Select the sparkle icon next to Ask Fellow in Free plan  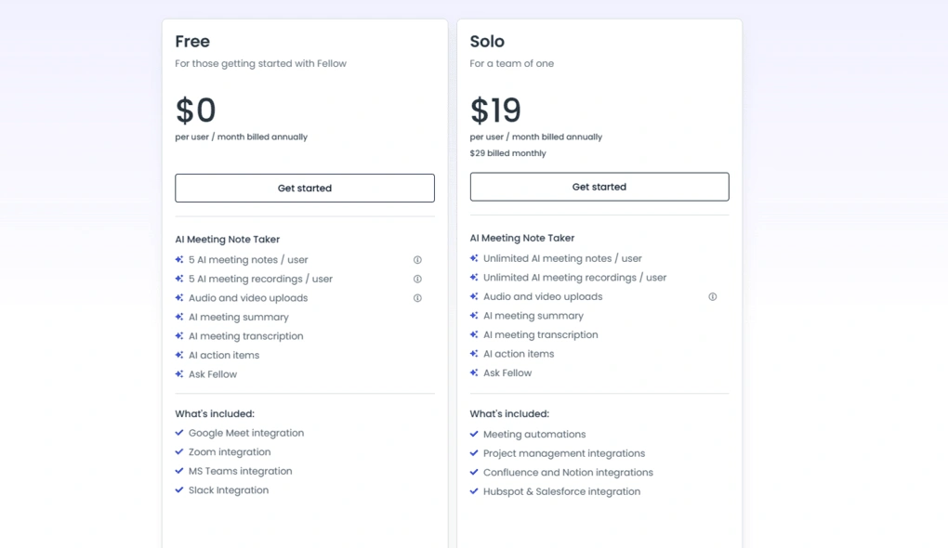178,373
